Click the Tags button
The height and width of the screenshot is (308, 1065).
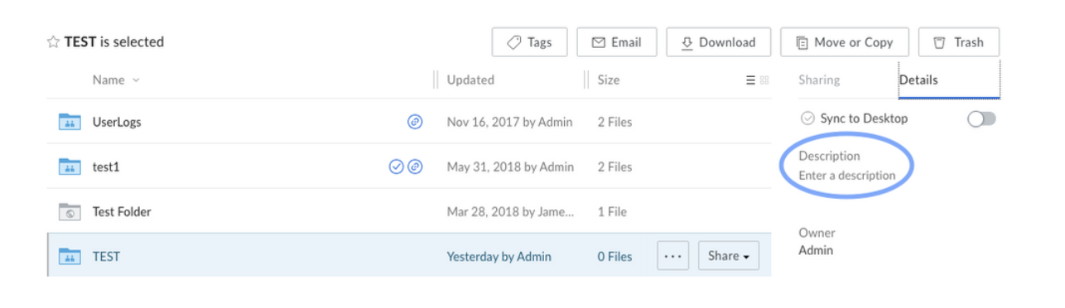(x=530, y=42)
